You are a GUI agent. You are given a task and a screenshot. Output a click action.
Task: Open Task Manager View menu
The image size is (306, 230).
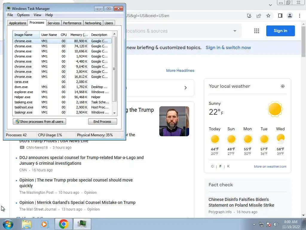pos(37,15)
